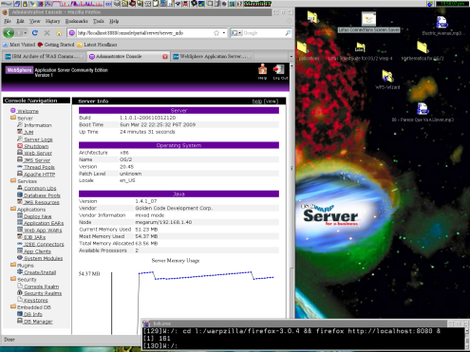Click the Google search input field
The height and width of the screenshot is (352, 470).
point(264,33)
